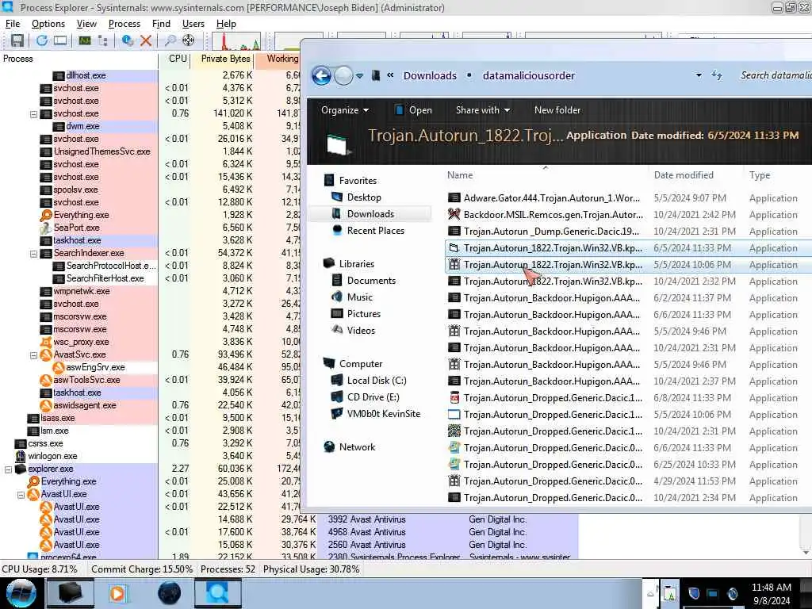
Task: Sort files by Date modified column header
Action: pos(695,175)
